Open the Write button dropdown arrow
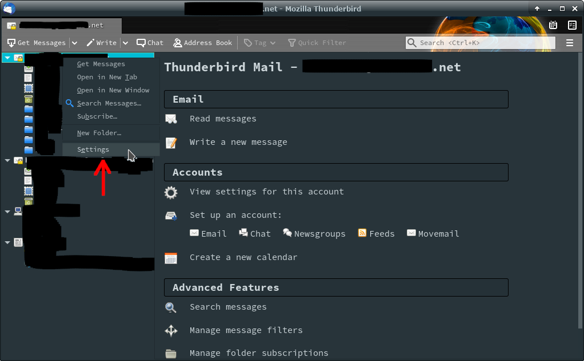584x361 pixels. point(125,43)
